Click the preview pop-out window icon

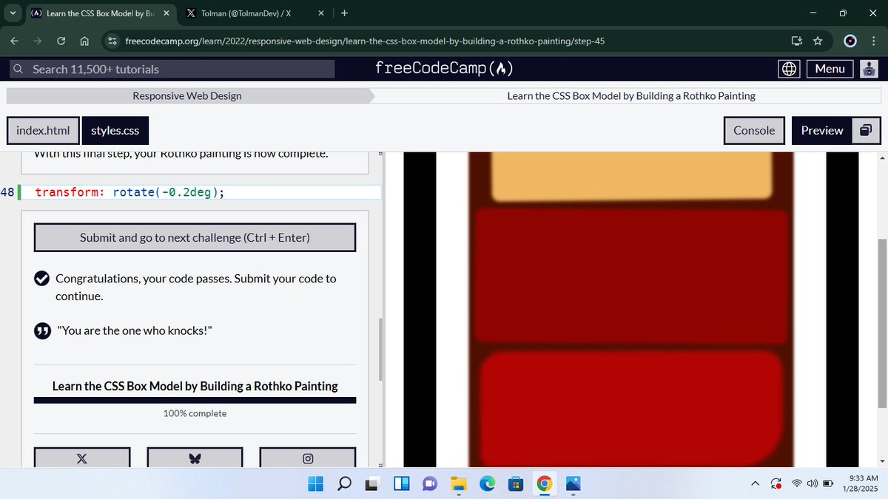[x=867, y=130]
